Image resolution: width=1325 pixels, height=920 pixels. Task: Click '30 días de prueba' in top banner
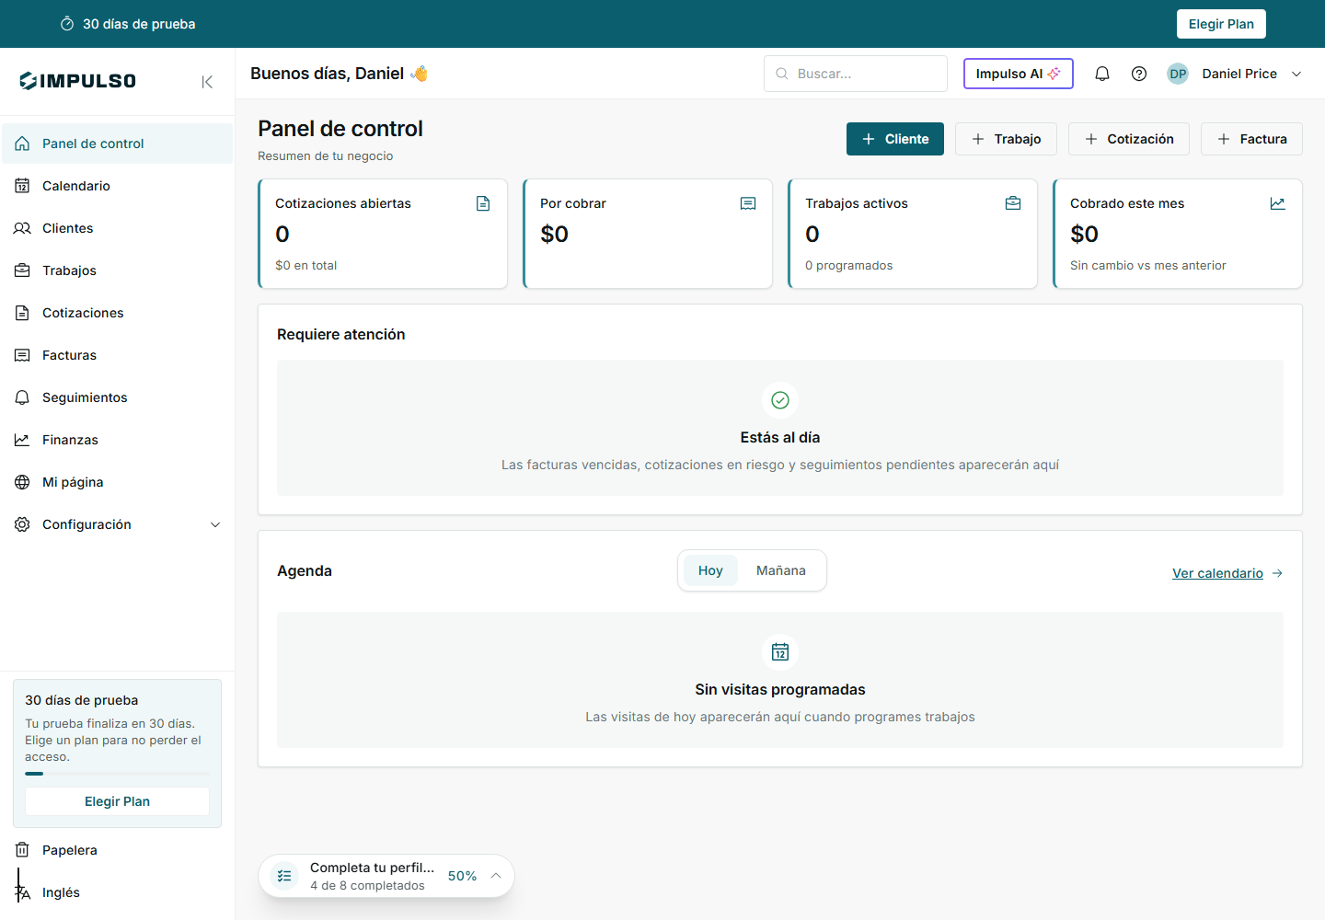point(139,24)
